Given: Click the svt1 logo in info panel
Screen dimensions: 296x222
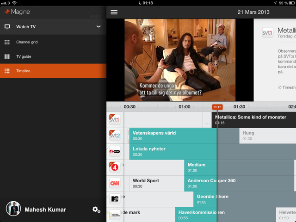Looking at the screenshot, I should click(268, 33).
